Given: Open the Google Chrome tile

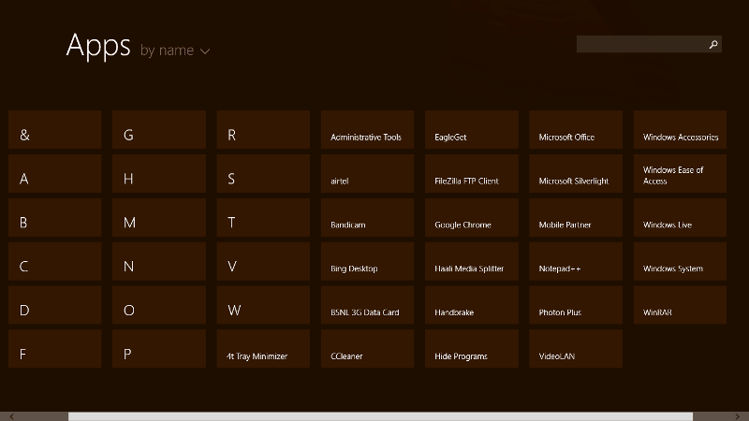Looking at the screenshot, I should pos(472,218).
